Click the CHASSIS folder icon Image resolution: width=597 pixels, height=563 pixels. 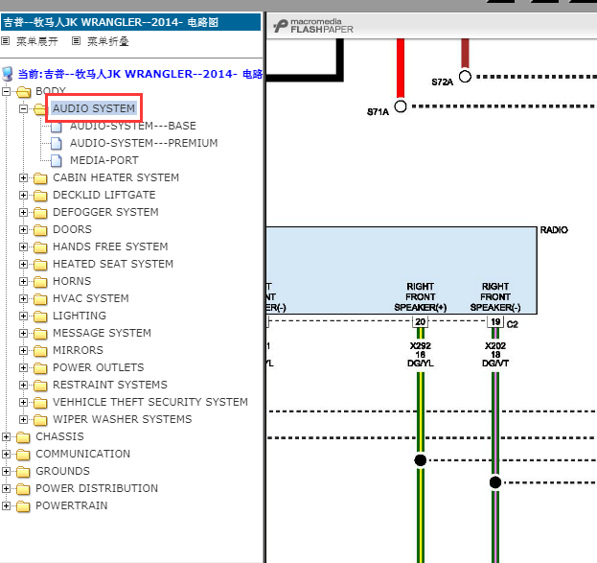23,436
